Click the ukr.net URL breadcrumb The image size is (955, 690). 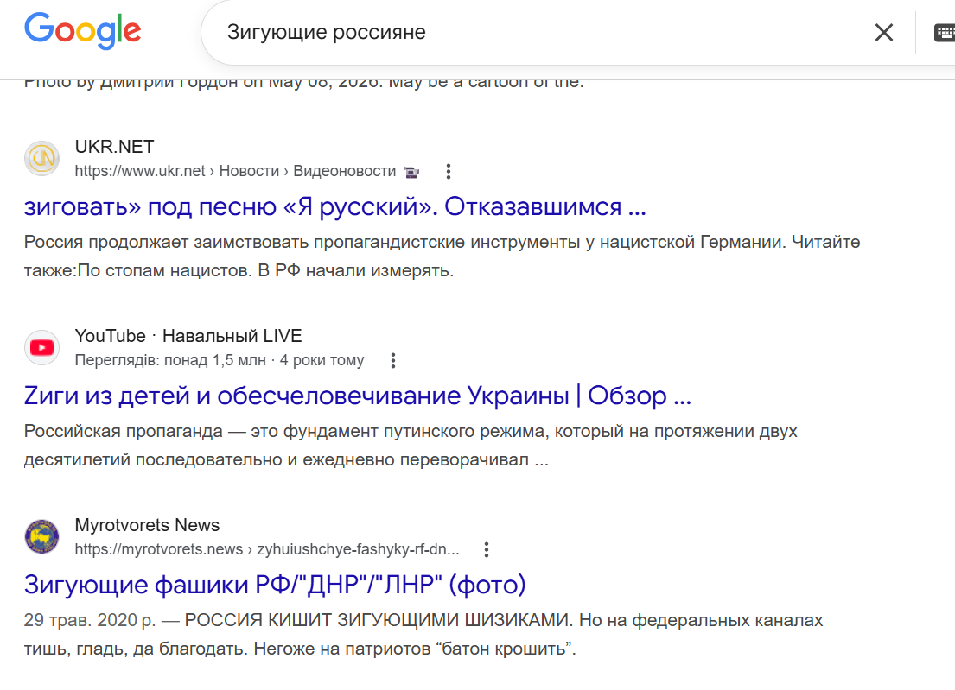click(235, 171)
